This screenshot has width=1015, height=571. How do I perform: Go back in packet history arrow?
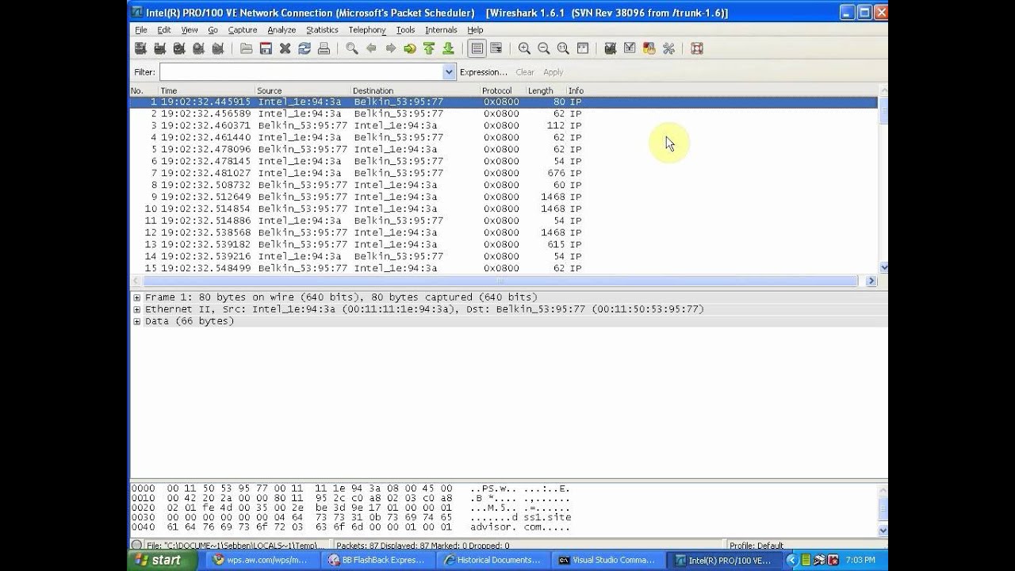[371, 48]
